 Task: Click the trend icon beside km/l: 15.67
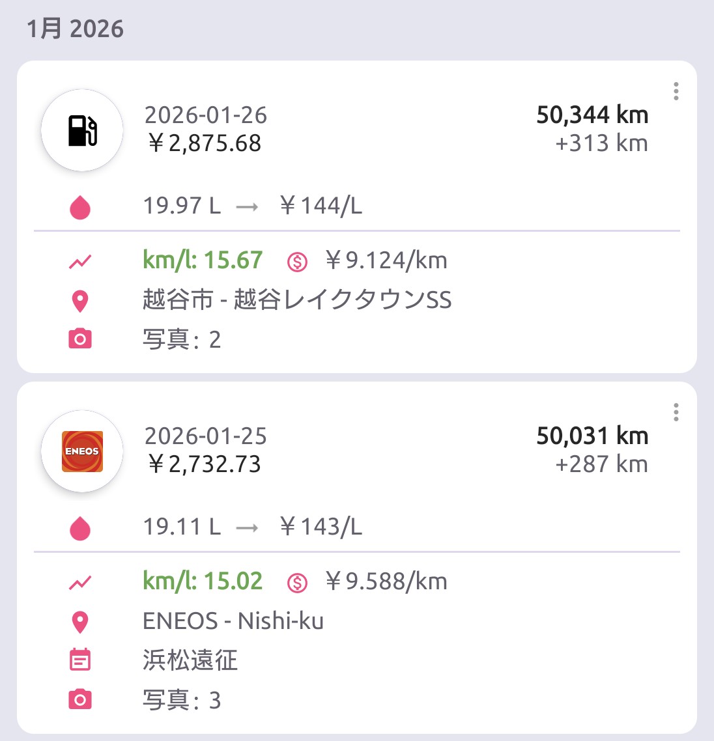pos(80,262)
